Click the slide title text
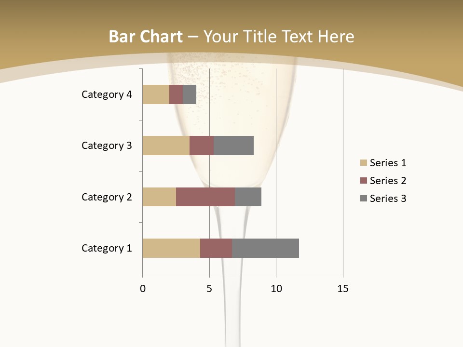This screenshot has width=463, height=347. point(231,37)
